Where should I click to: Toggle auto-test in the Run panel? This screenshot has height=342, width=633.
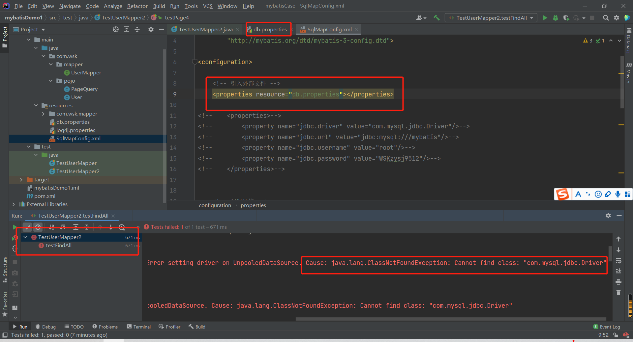coord(15,249)
